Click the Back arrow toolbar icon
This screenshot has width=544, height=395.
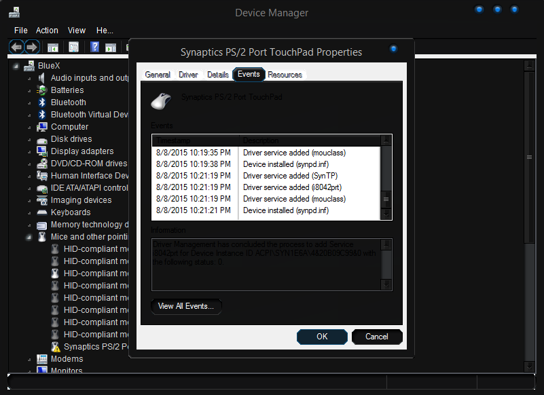(x=16, y=47)
